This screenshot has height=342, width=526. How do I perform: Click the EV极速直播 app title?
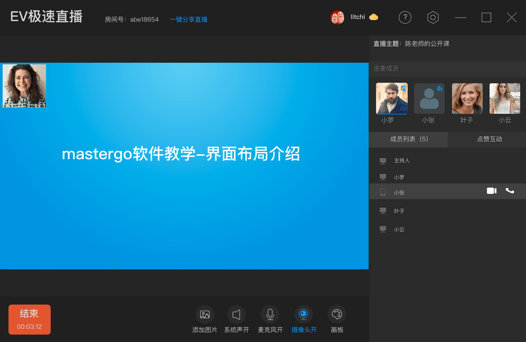pyautogui.click(x=46, y=17)
